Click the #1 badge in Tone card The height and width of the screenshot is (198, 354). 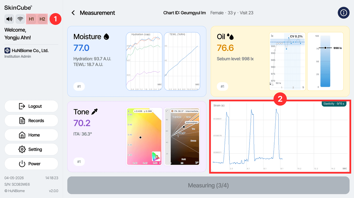point(79,162)
